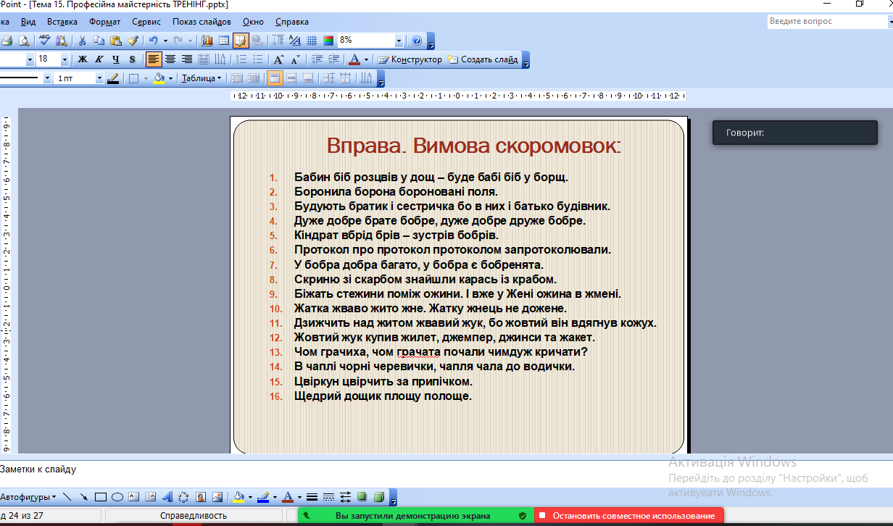The height and width of the screenshot is (526, 893).
Task: Toggle bold formatting (Ж)
Action: click(83, 59)
